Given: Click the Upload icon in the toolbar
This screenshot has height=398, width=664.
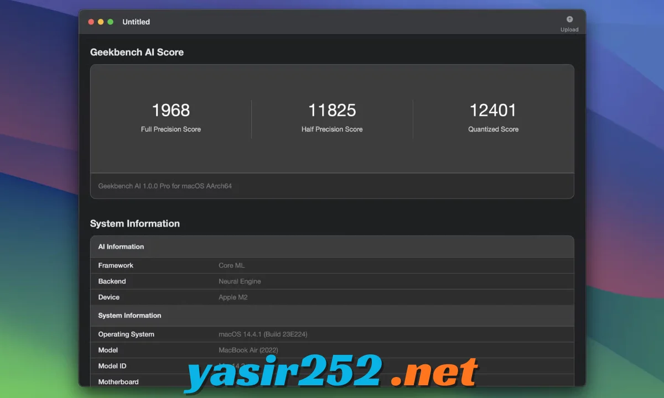Looking at the screenshot, I should (x=569, y=19).
